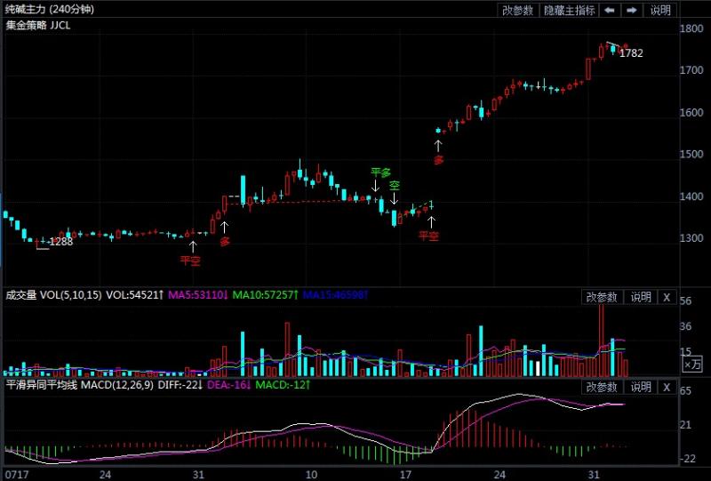Go to previous indicator with left arrow icon
Screen dimensions: 711x481
coord(611,10)
